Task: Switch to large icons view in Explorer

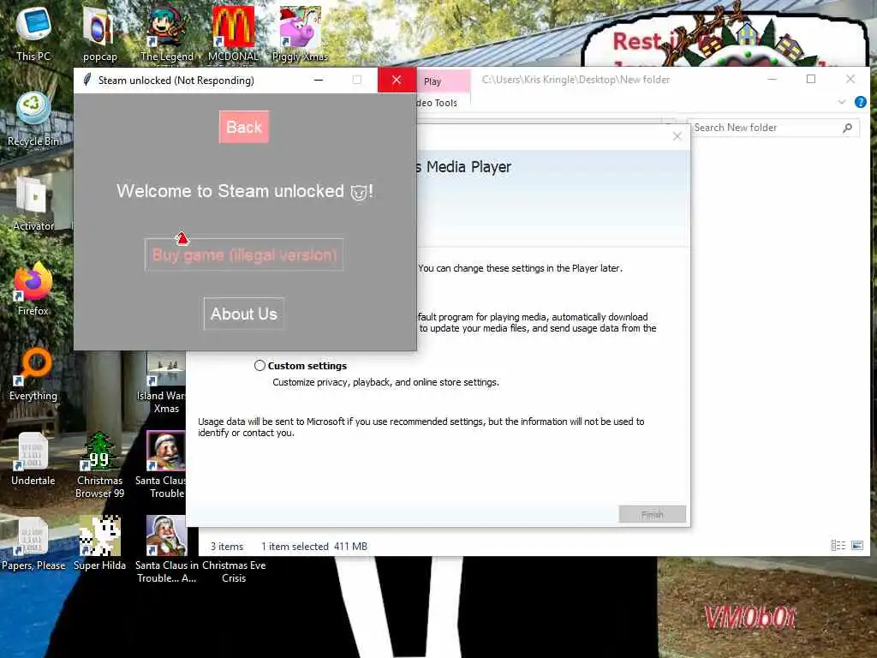Action: [856, 546]
